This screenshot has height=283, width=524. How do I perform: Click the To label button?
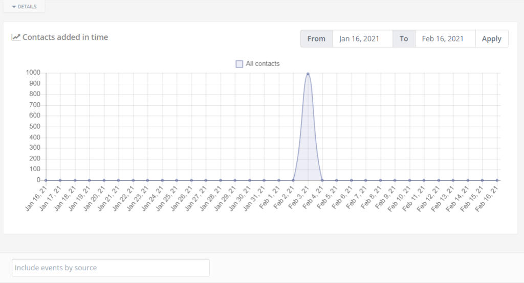pyautogui.click(x=404, y=39)
